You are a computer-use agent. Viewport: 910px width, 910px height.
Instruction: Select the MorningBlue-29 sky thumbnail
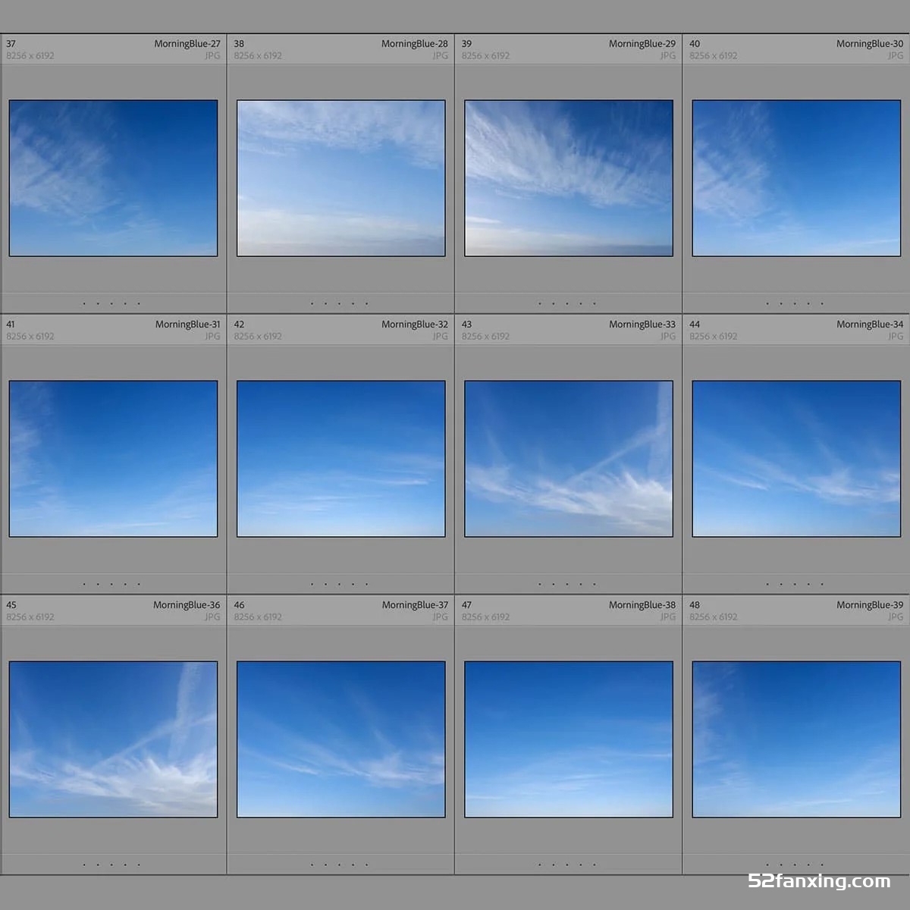pos(569,178)
